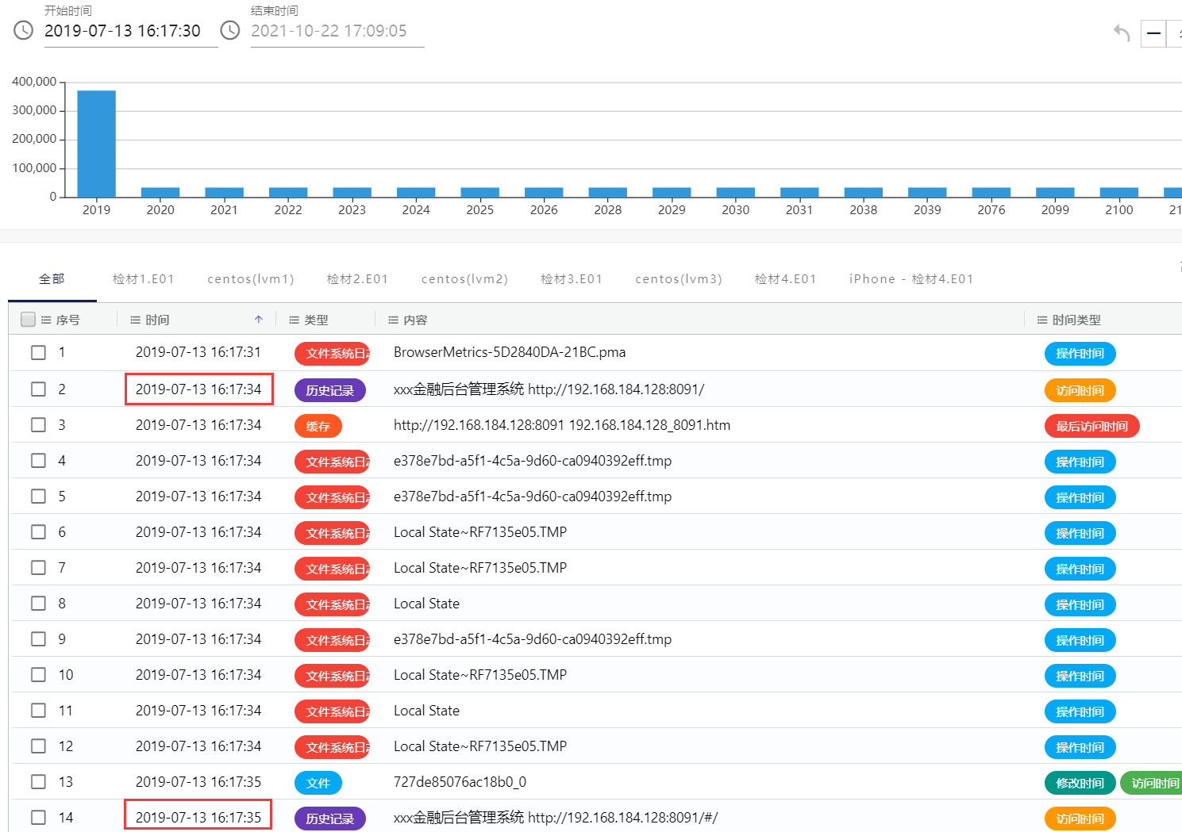1182x832 pixels.
Task: Open the 类型 column menu icon
Action: 294,320
